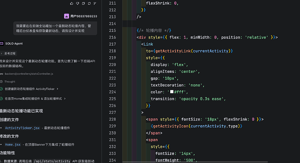Screen dimensions: 300x163
Task: Click the branch fork icon
Action: point(95,3)
